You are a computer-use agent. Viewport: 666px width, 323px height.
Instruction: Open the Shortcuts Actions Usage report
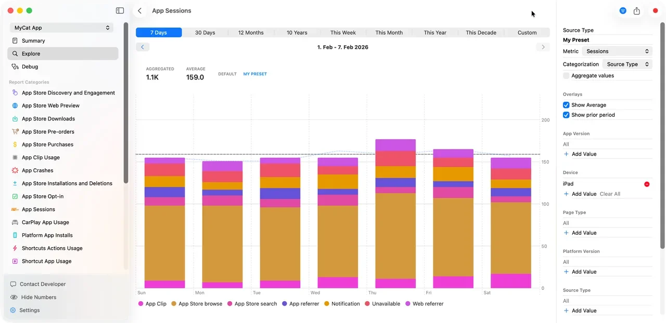click(52, 248)
